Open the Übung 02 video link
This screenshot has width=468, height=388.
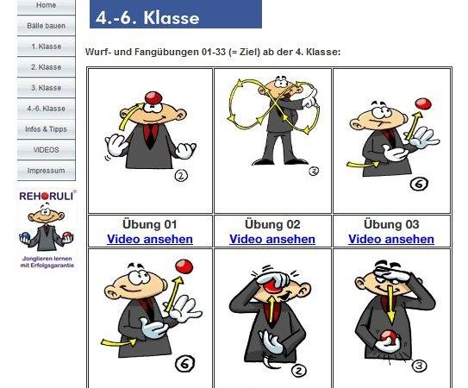(x=272, y=239)
